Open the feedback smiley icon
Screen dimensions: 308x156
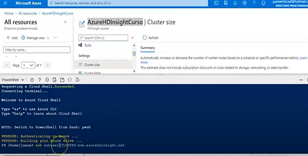[263, 3]
